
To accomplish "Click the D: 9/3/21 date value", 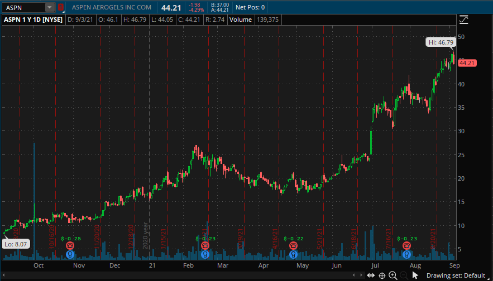I will (x=79, y=20).
